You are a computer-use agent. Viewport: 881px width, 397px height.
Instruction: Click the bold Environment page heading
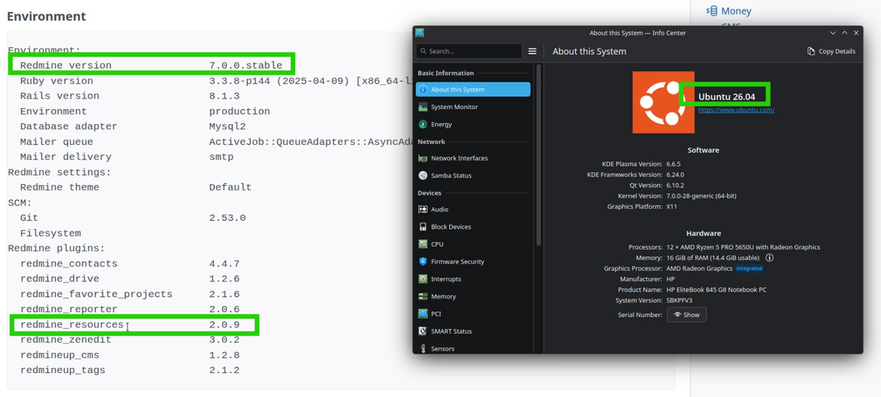coord(46,16)
